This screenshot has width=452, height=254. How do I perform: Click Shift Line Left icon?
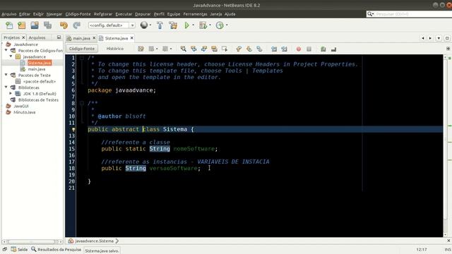(x=274, y=49)
